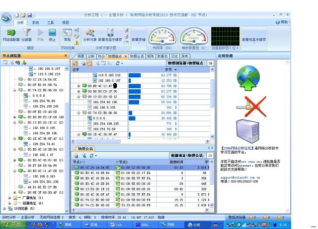Open the 网络适配器 network adapter settings
Viewport: 318px width, 229px height.
[x=11, y=35]
